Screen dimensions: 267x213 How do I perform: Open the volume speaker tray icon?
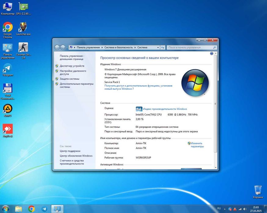coord(244,209)
